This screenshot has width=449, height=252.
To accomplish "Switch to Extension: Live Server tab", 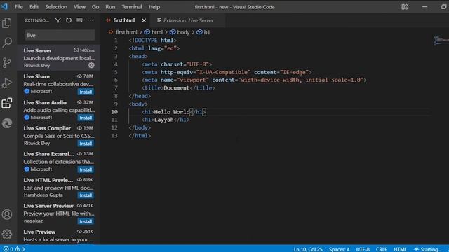I will coord(188,20).
